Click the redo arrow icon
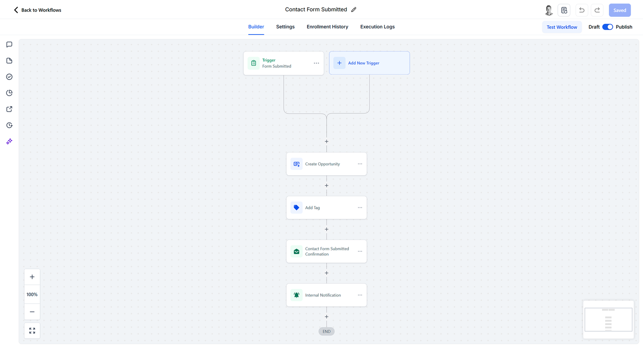The image size is (643, 348). [597, 10]
